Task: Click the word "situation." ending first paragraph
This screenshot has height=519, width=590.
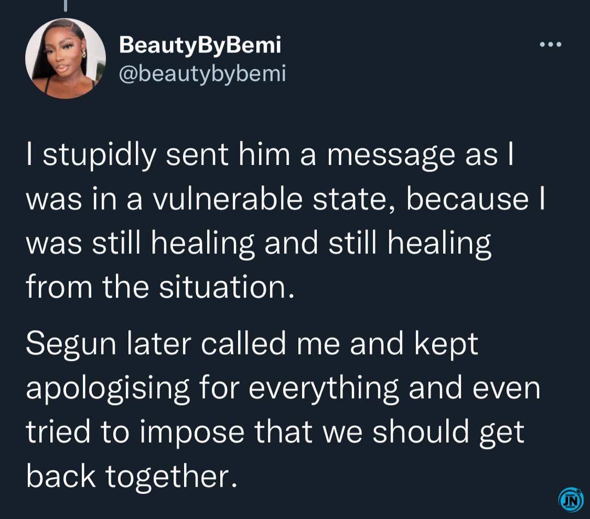Action: click(x=227, y=287)
